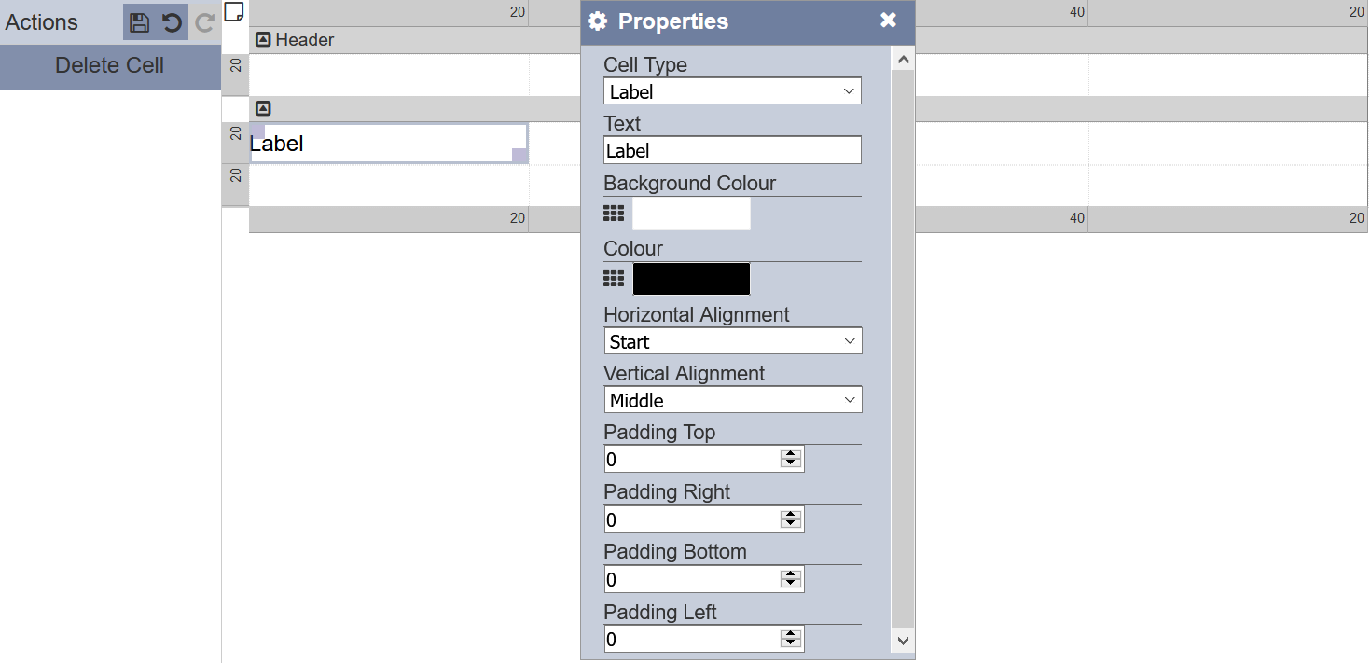
Task: Increase Padding Top with stepper
Action: point(791,454)
